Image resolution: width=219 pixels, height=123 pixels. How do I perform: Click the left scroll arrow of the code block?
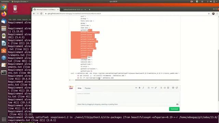pos(70,80)
